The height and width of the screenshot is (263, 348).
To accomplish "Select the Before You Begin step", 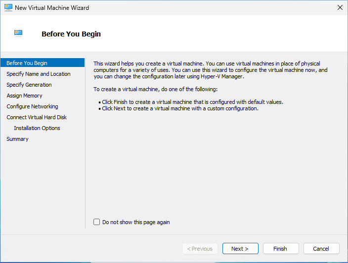I will pyautogui.click(x=27, y=63).
